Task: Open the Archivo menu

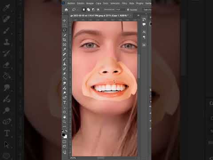Action: [71, 3]
